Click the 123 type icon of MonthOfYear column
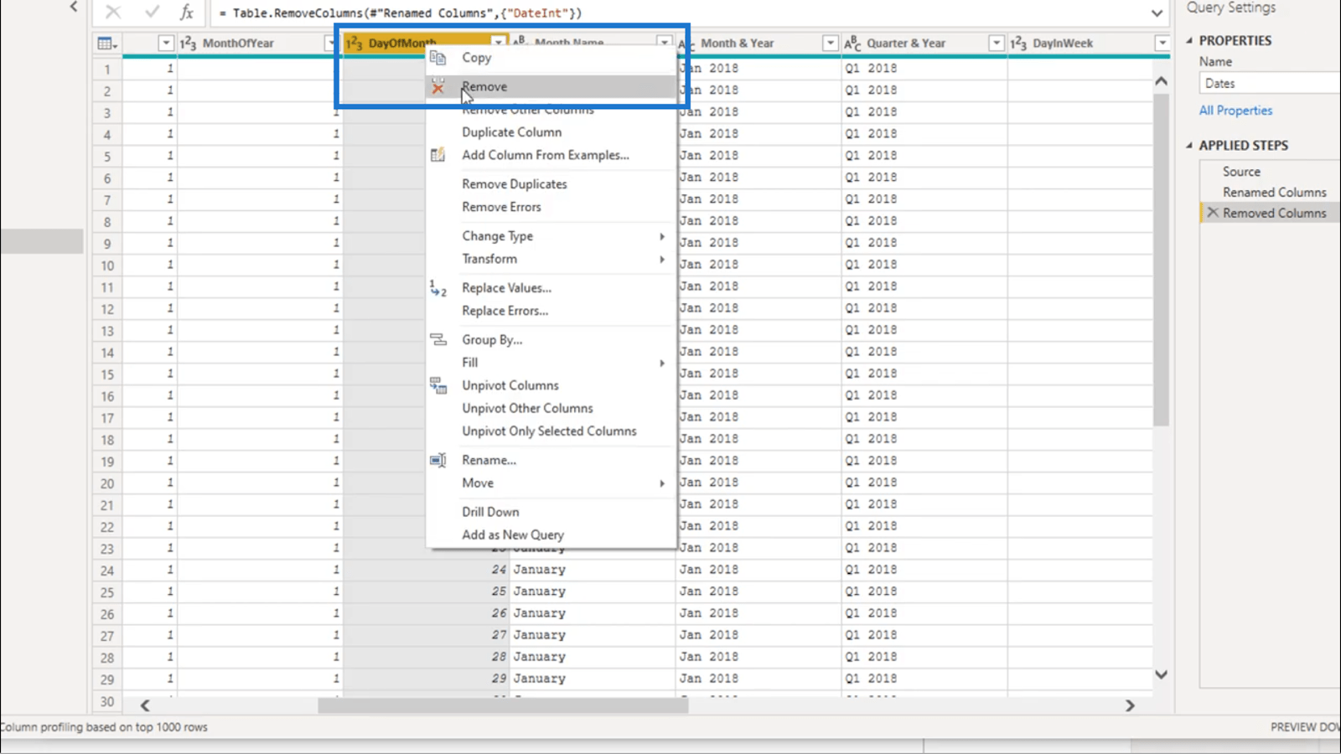 click(189, 44)
